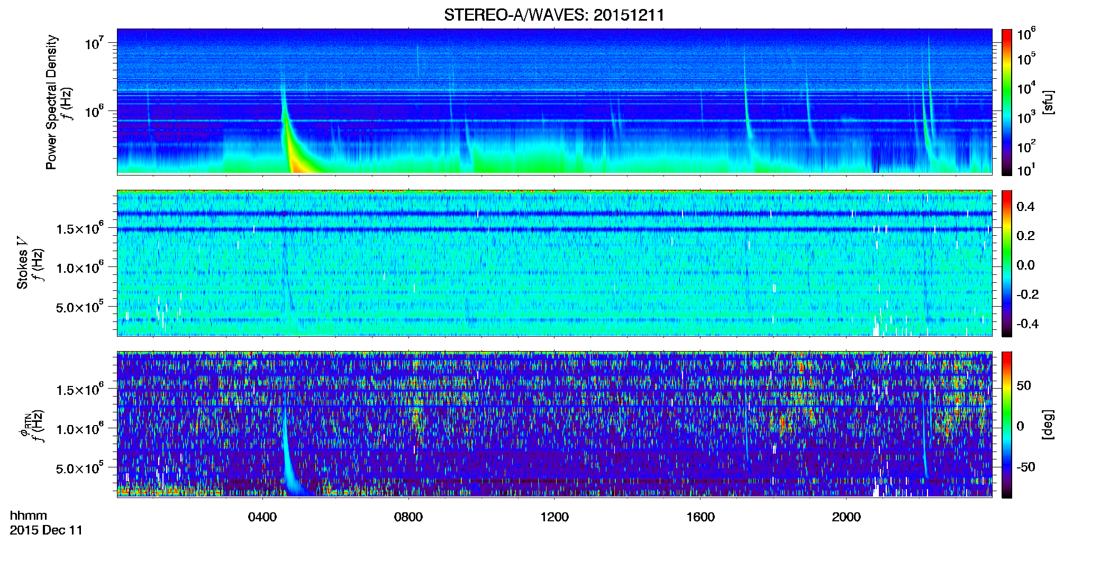
Task: Select the 1.5×10^6 tick of Stokes V panel
Action: [x=80, y=228]
